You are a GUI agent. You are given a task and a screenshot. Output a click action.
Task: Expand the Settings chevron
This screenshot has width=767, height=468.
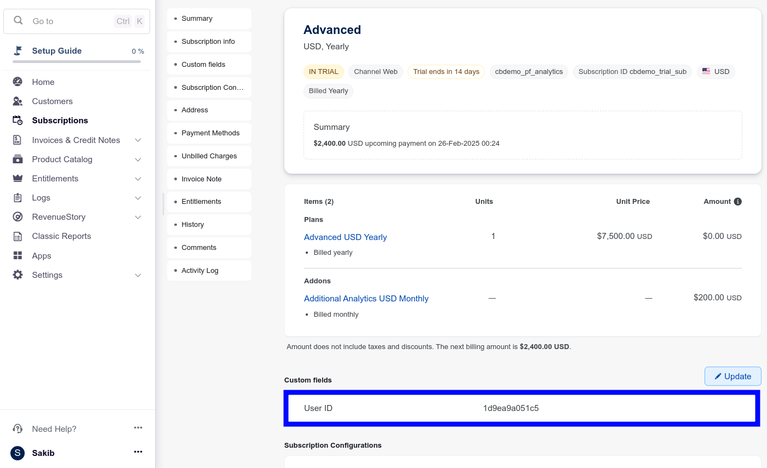point(138,275)
